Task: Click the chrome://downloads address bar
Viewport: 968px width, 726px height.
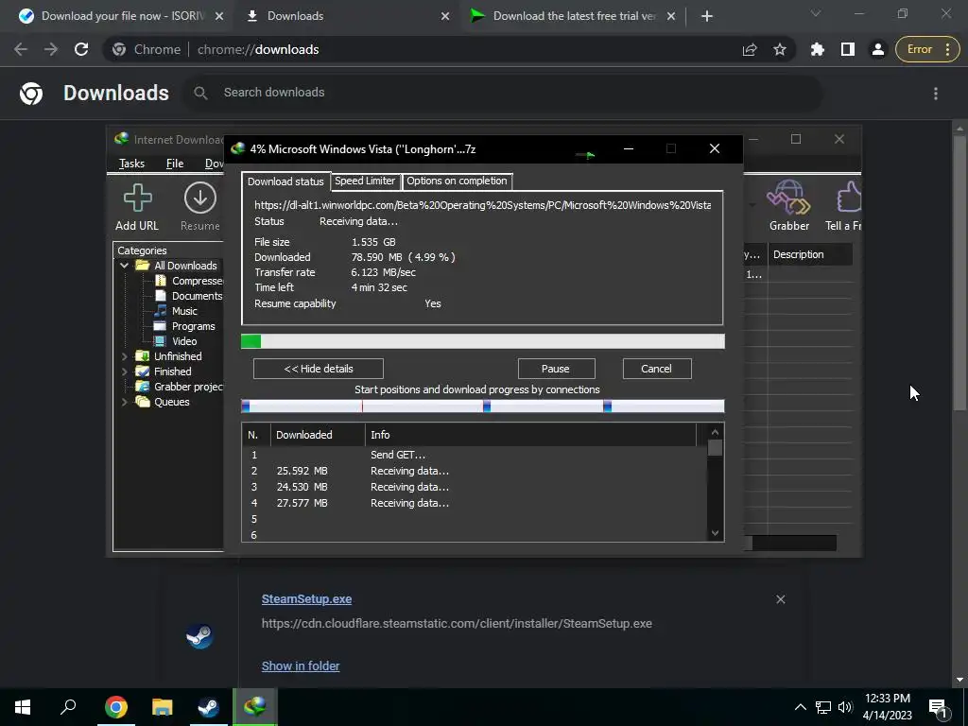Action: [451, 49]
